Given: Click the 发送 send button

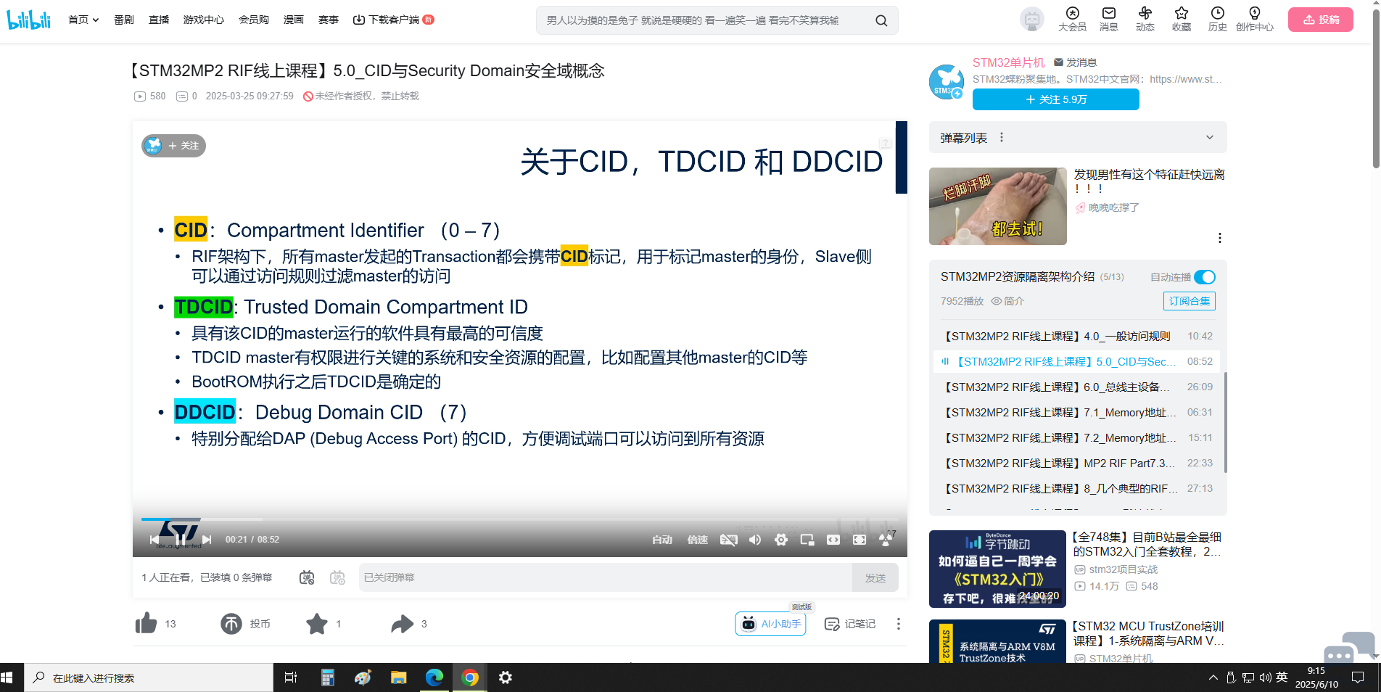Looking at the screenshot, I should click(875, 577).
